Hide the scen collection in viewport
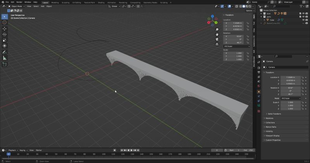 [303, 14]
